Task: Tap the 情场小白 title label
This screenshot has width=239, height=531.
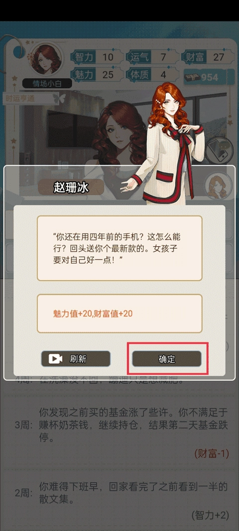Action: tap(47, 84)
